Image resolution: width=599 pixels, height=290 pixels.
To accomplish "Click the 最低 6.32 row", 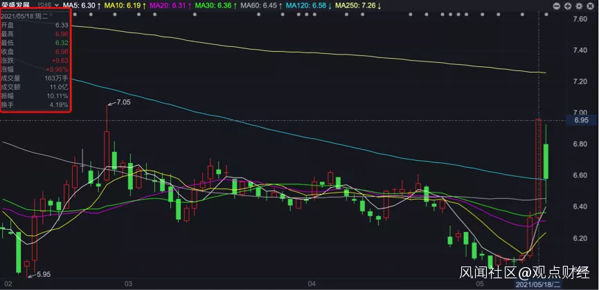I will (35, 43).
